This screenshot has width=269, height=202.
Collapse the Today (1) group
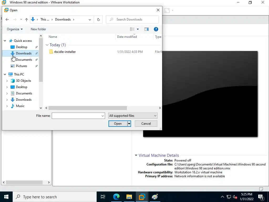point(47,45)
